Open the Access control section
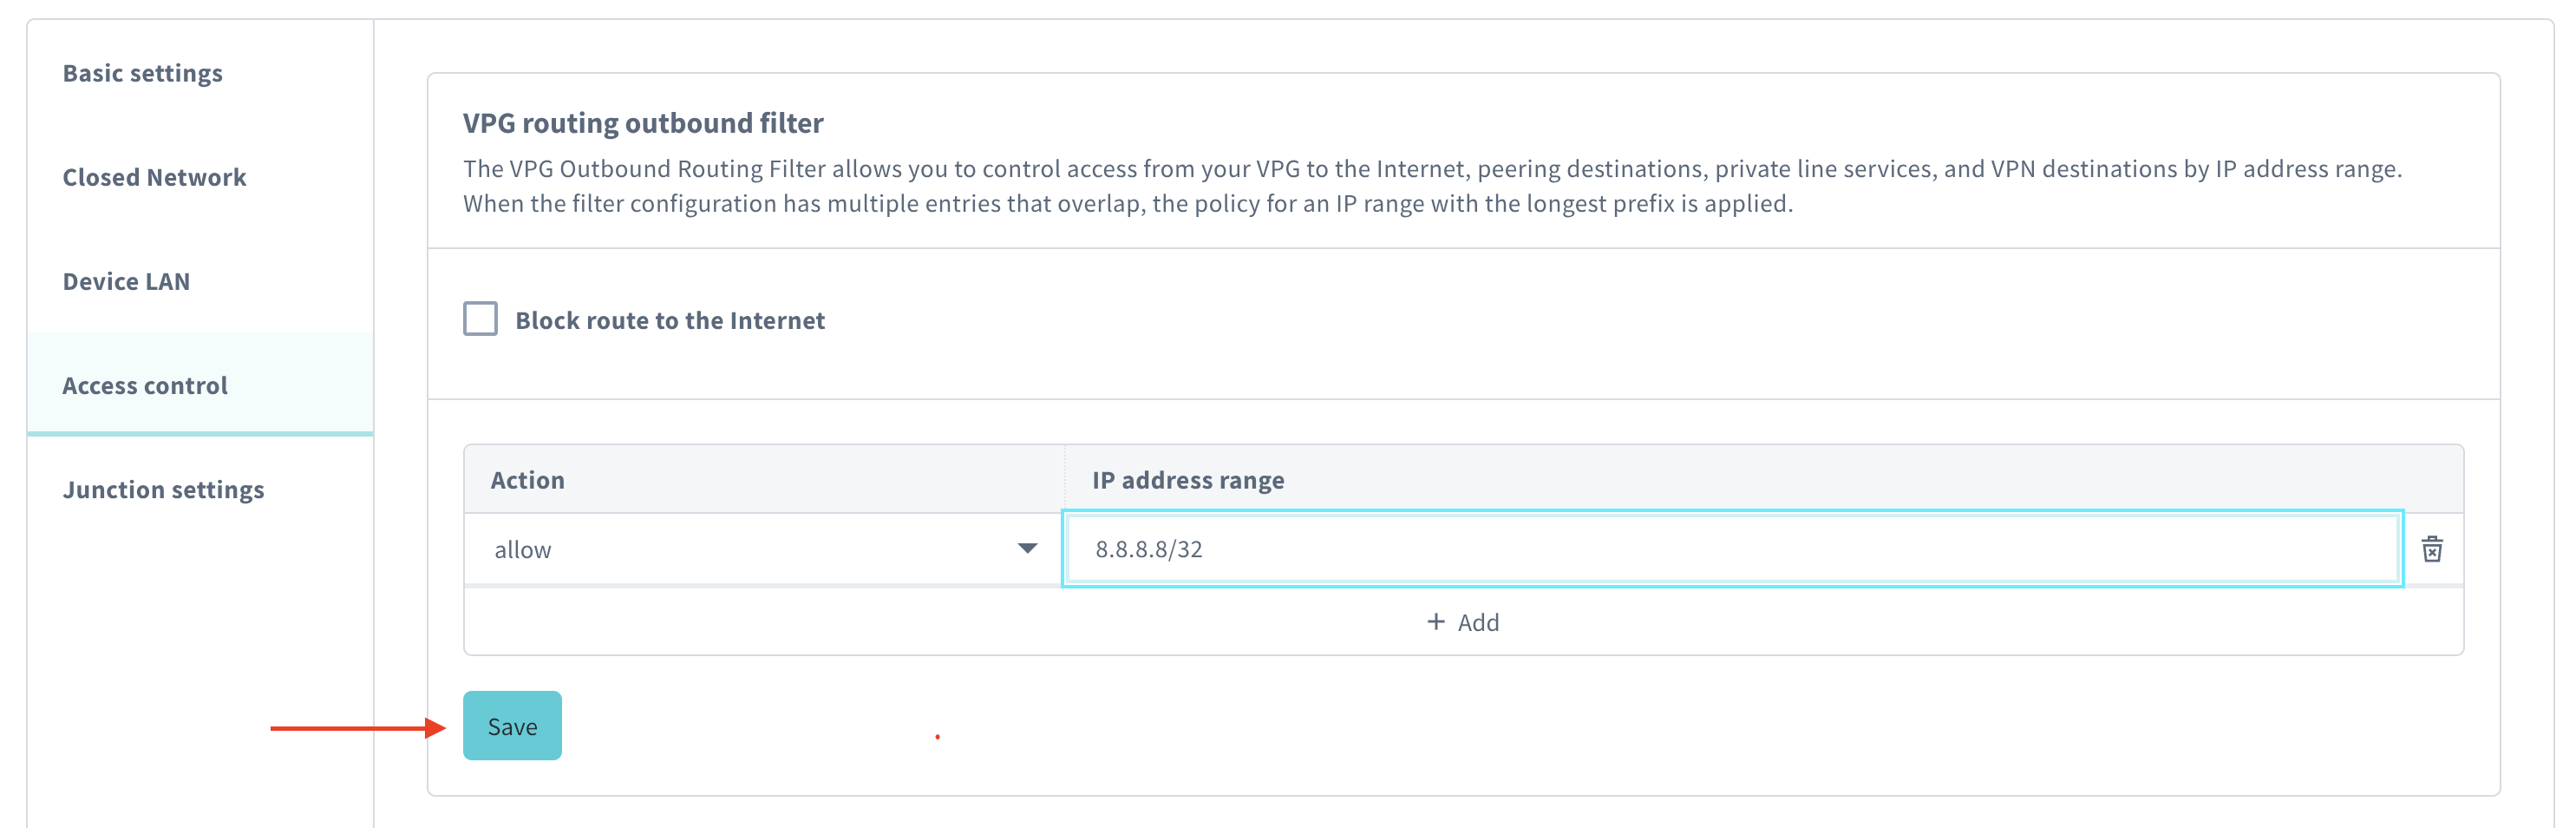 [x=145, y=385]
